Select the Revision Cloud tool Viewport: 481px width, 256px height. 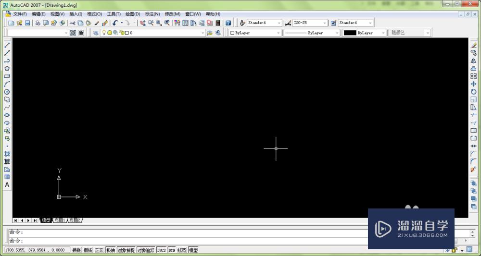click(x=7, y=99)
